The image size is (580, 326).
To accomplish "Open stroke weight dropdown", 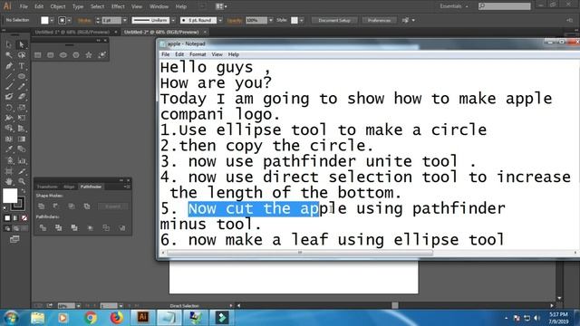I will (x=125, y=20).
